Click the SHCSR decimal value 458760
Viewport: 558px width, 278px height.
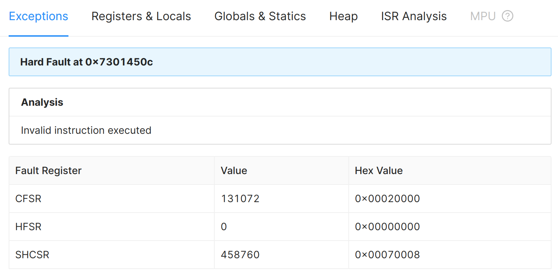tap(240, 255)
